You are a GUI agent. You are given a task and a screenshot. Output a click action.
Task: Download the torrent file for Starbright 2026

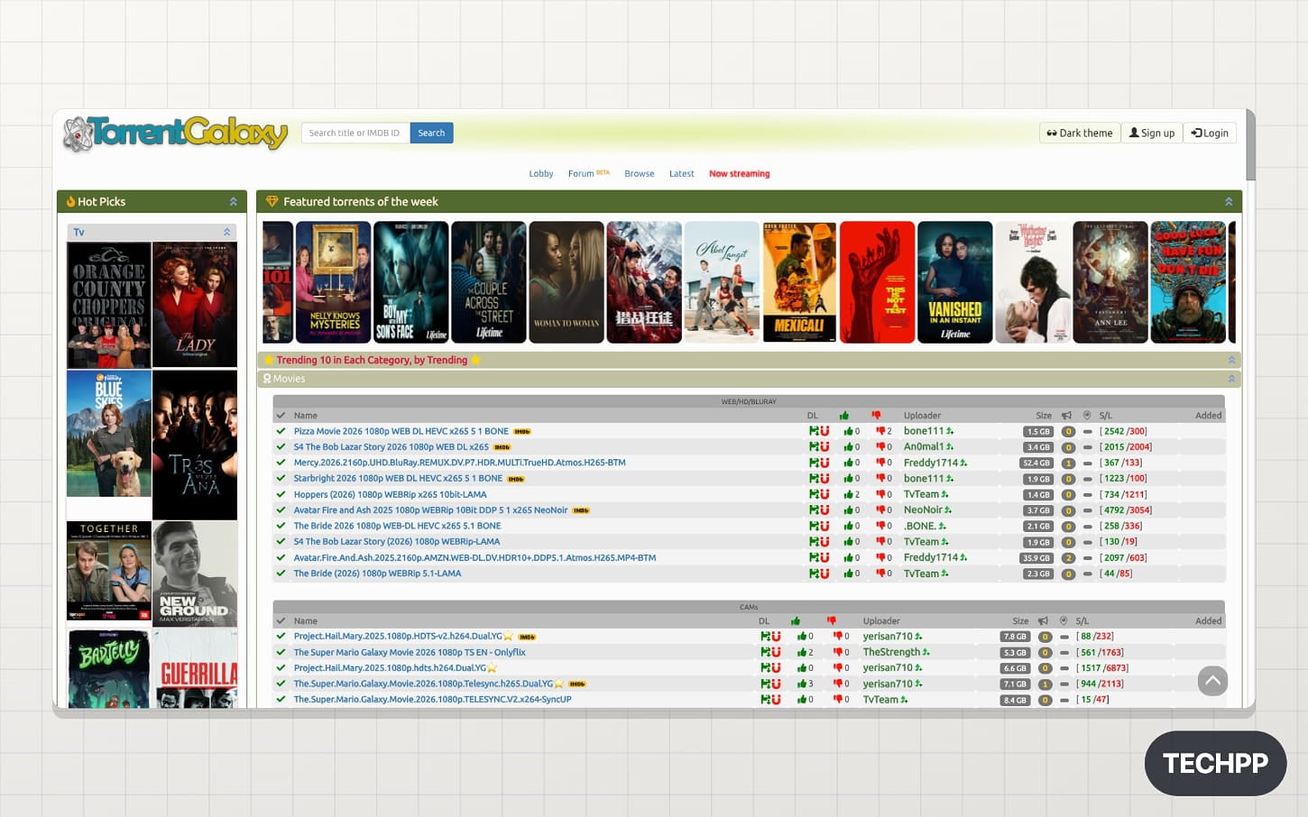click(814, 479)
